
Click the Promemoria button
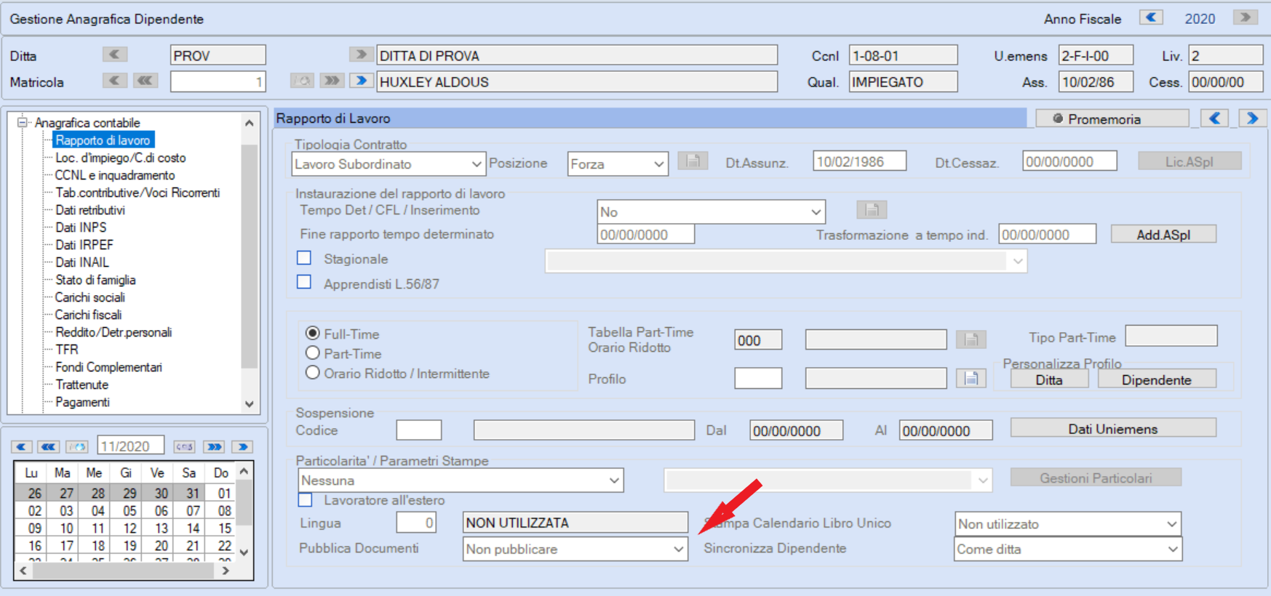point(1112,118)
